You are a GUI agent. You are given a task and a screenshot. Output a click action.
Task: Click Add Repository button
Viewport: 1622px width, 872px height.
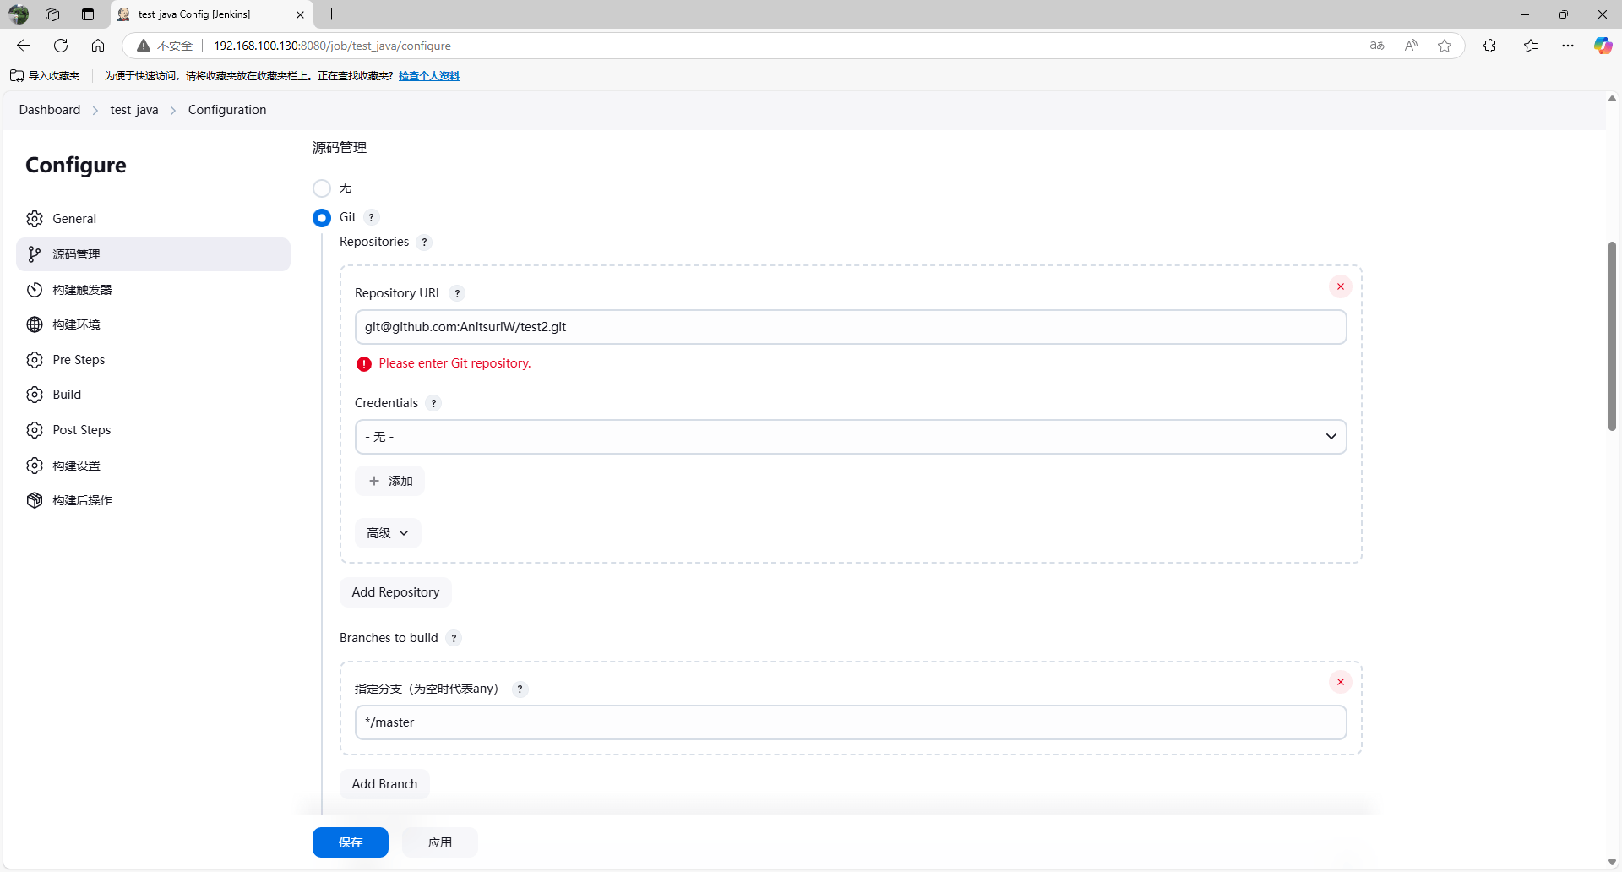(x=395, y=592)
